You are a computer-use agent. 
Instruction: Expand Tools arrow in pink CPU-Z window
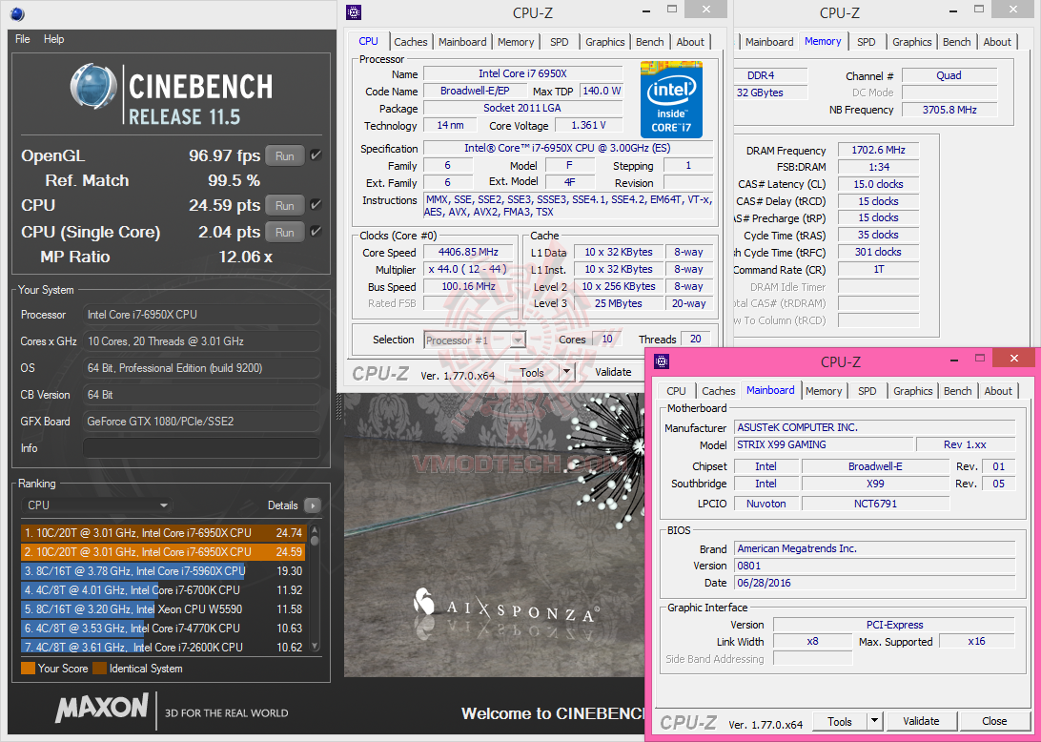874,721
